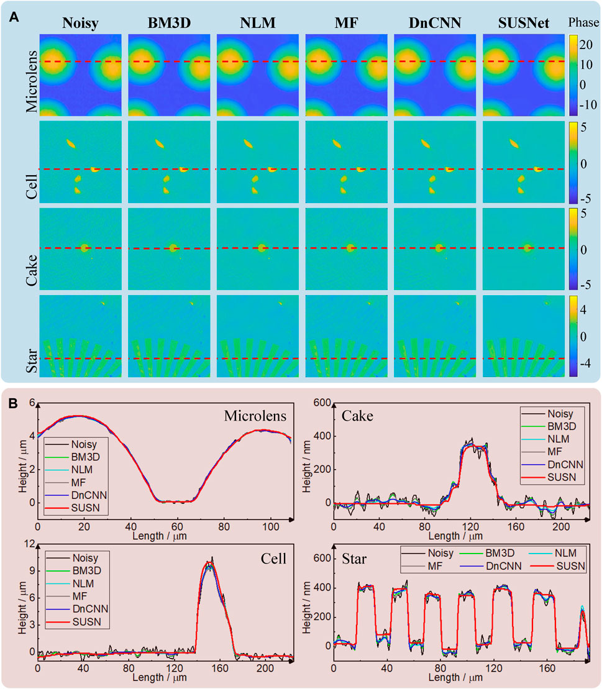Image resolution: width=602 pixels, height=689 pixels.
Task: Click Noisy in the Star legend
Action: click(440, 553)
